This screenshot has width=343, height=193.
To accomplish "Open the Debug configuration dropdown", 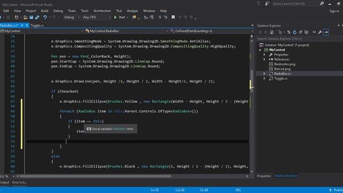I will click(x=72, y=17).
